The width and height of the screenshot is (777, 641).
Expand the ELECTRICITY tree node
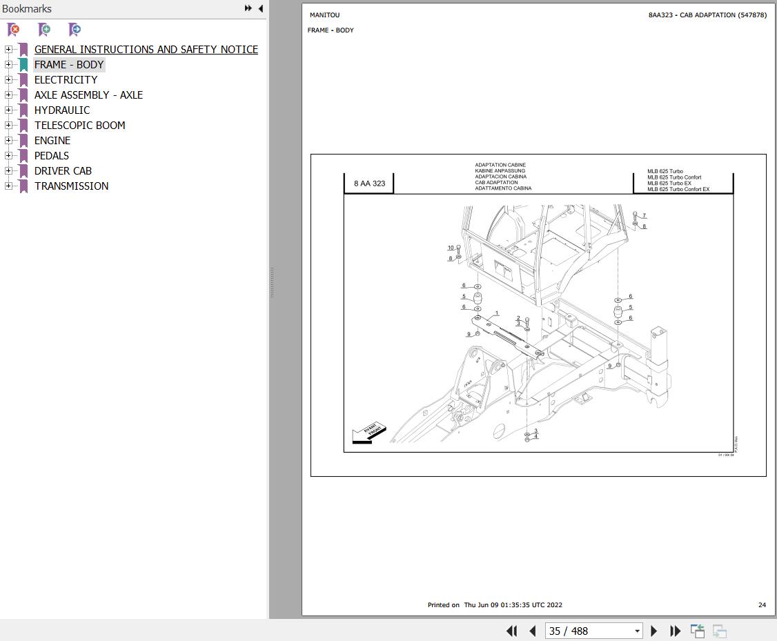pos(8,79)
